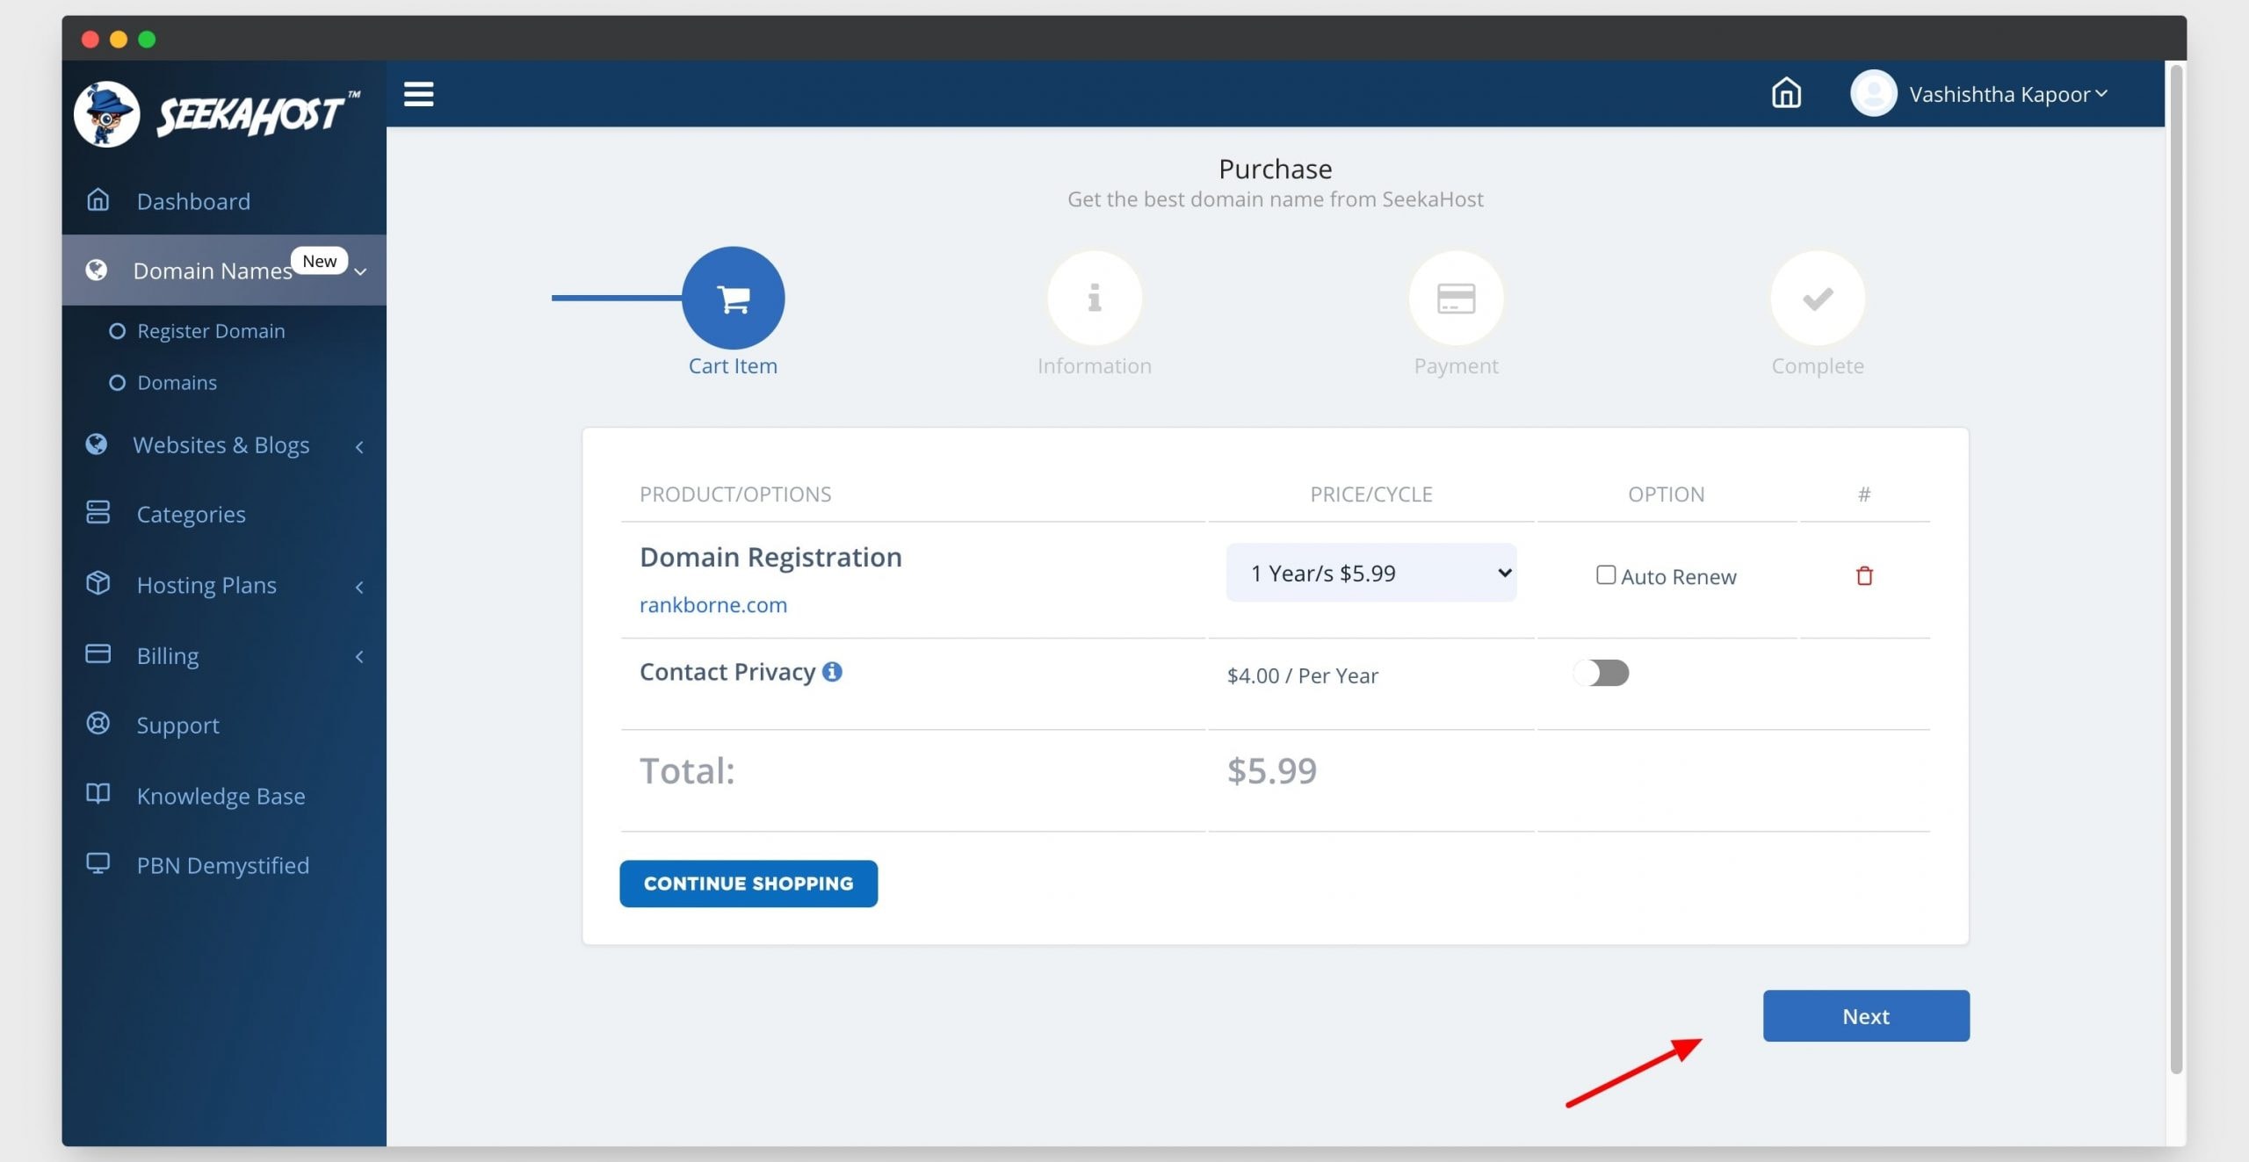
Task: Click the CONTINUE SHOPPING button
Action: point(748,884)
